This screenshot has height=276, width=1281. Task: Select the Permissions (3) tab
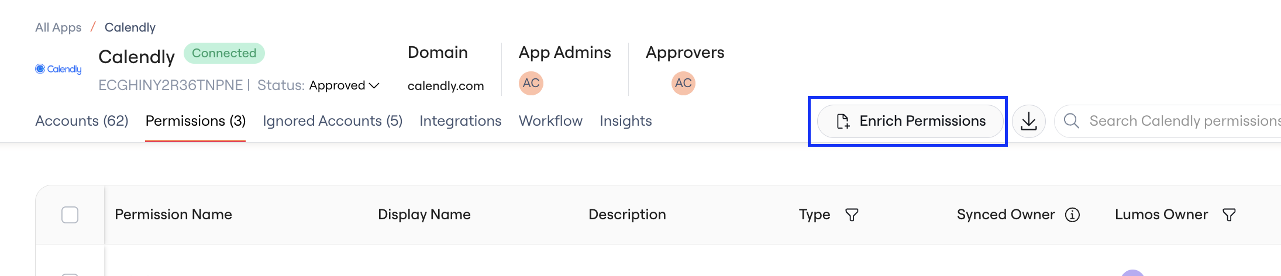coord(195,121)
